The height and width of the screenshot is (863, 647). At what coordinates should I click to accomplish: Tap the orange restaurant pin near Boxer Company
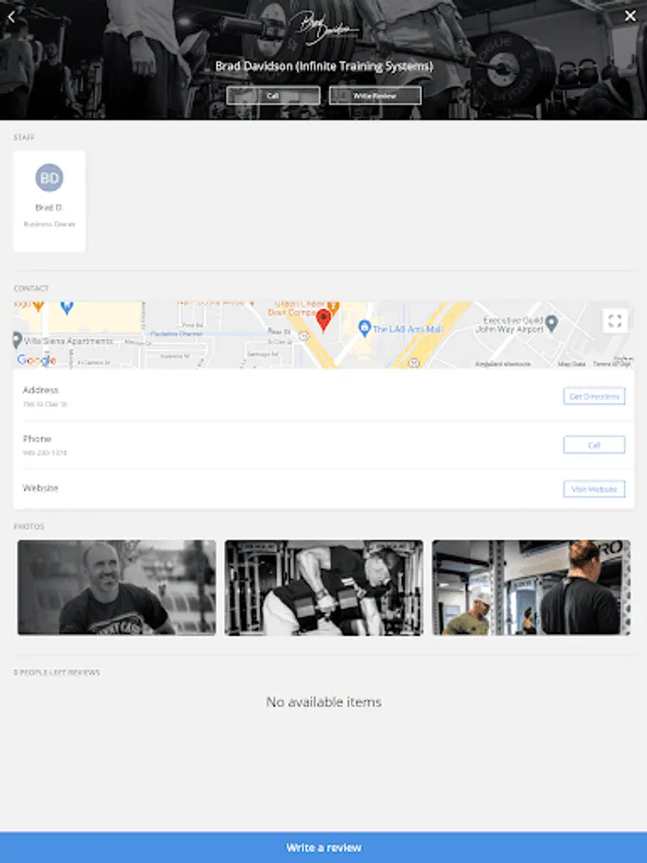[x=333, y=307]
